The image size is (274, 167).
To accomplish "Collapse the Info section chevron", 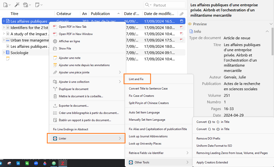I will click(x=267, y=32).
